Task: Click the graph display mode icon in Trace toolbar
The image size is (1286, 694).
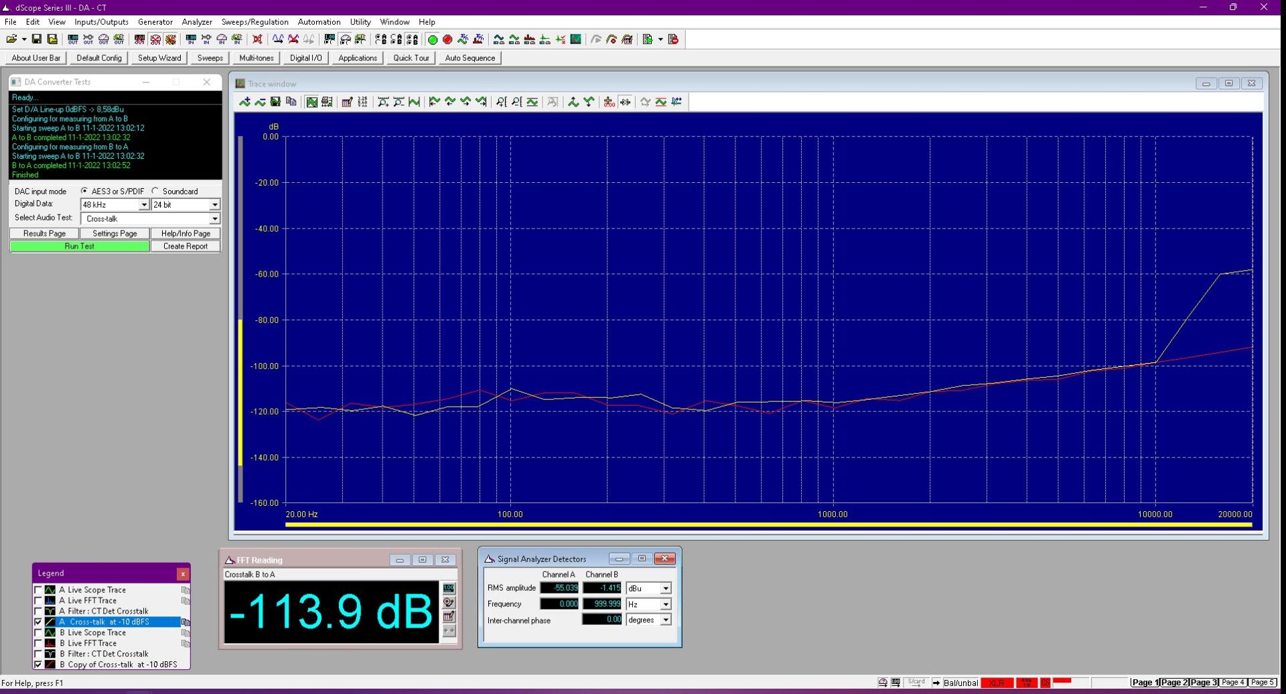Action: point(311,102)
